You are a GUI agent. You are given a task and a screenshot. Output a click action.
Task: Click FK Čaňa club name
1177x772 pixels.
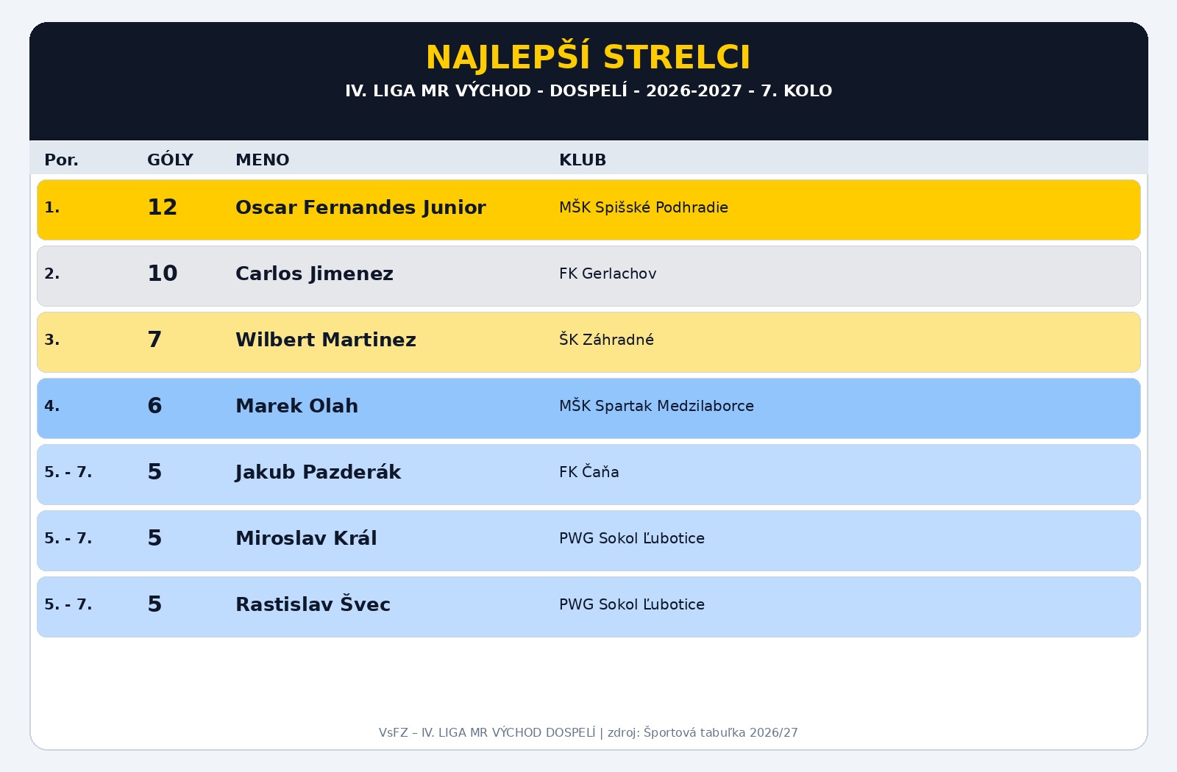(x=589, y=471)
